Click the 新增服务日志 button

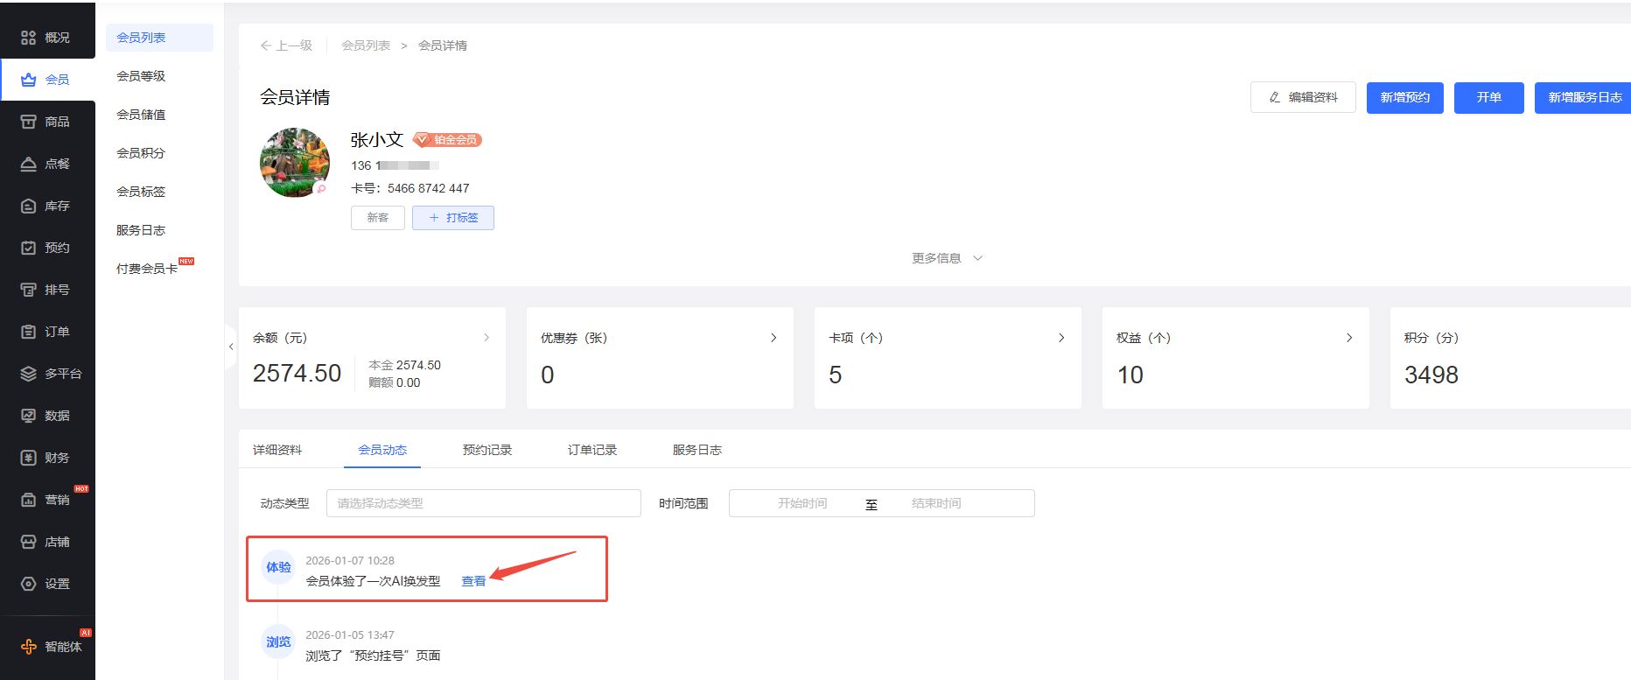tap(1583, 97)
